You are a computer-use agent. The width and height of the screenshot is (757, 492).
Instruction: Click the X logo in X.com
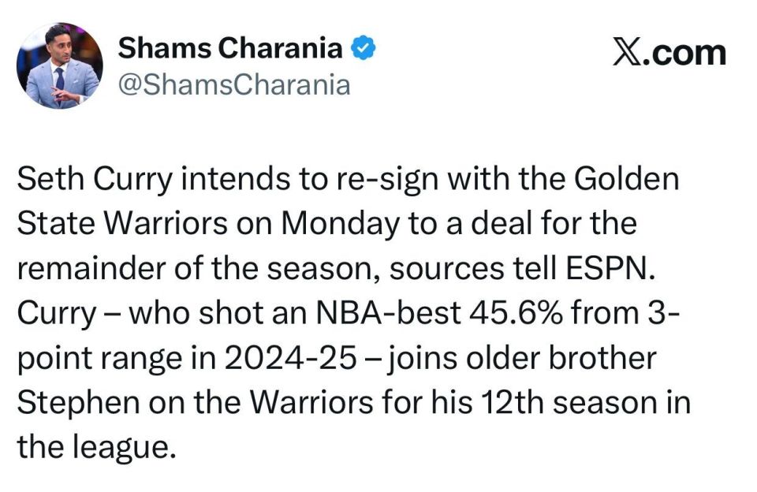(628, 52)
